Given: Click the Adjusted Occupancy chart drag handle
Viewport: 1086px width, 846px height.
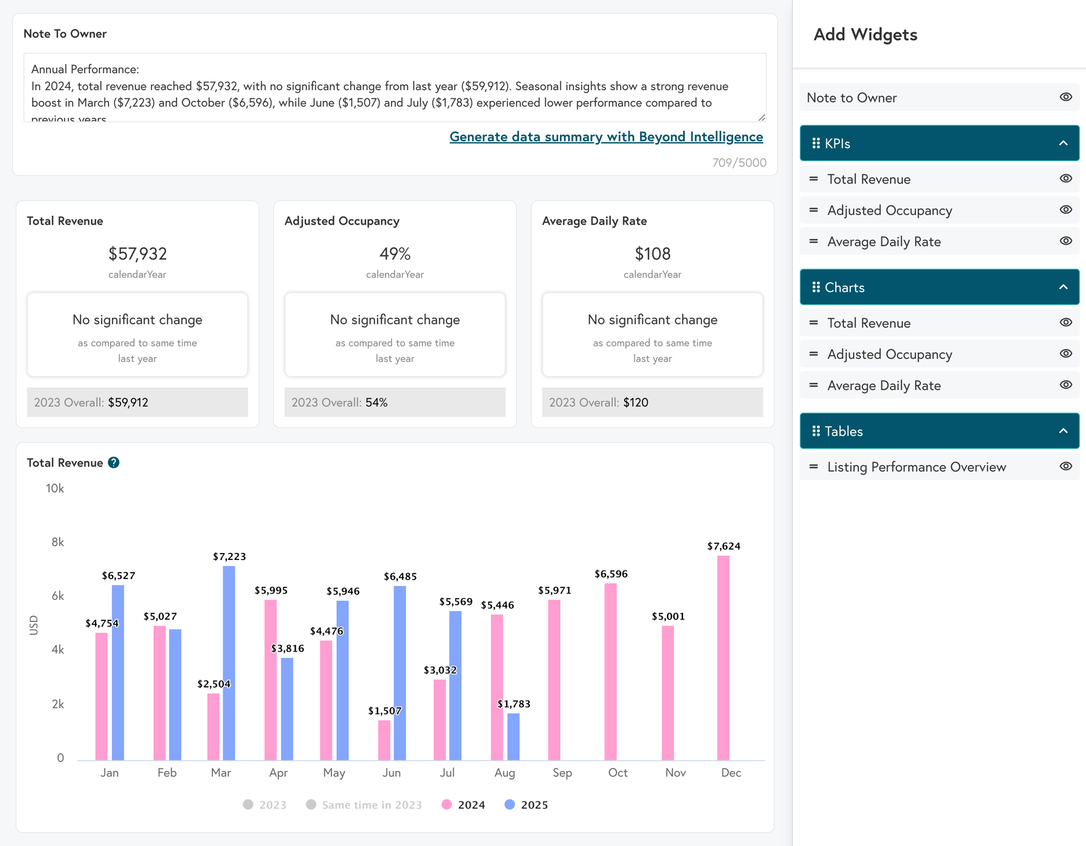Looking at the screenshot, I should click(x=812, y=353).
